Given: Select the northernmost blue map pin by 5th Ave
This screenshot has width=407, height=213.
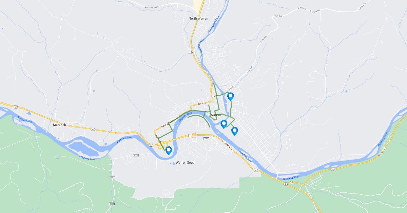Looking at the screenshot, I should (231, 97).
